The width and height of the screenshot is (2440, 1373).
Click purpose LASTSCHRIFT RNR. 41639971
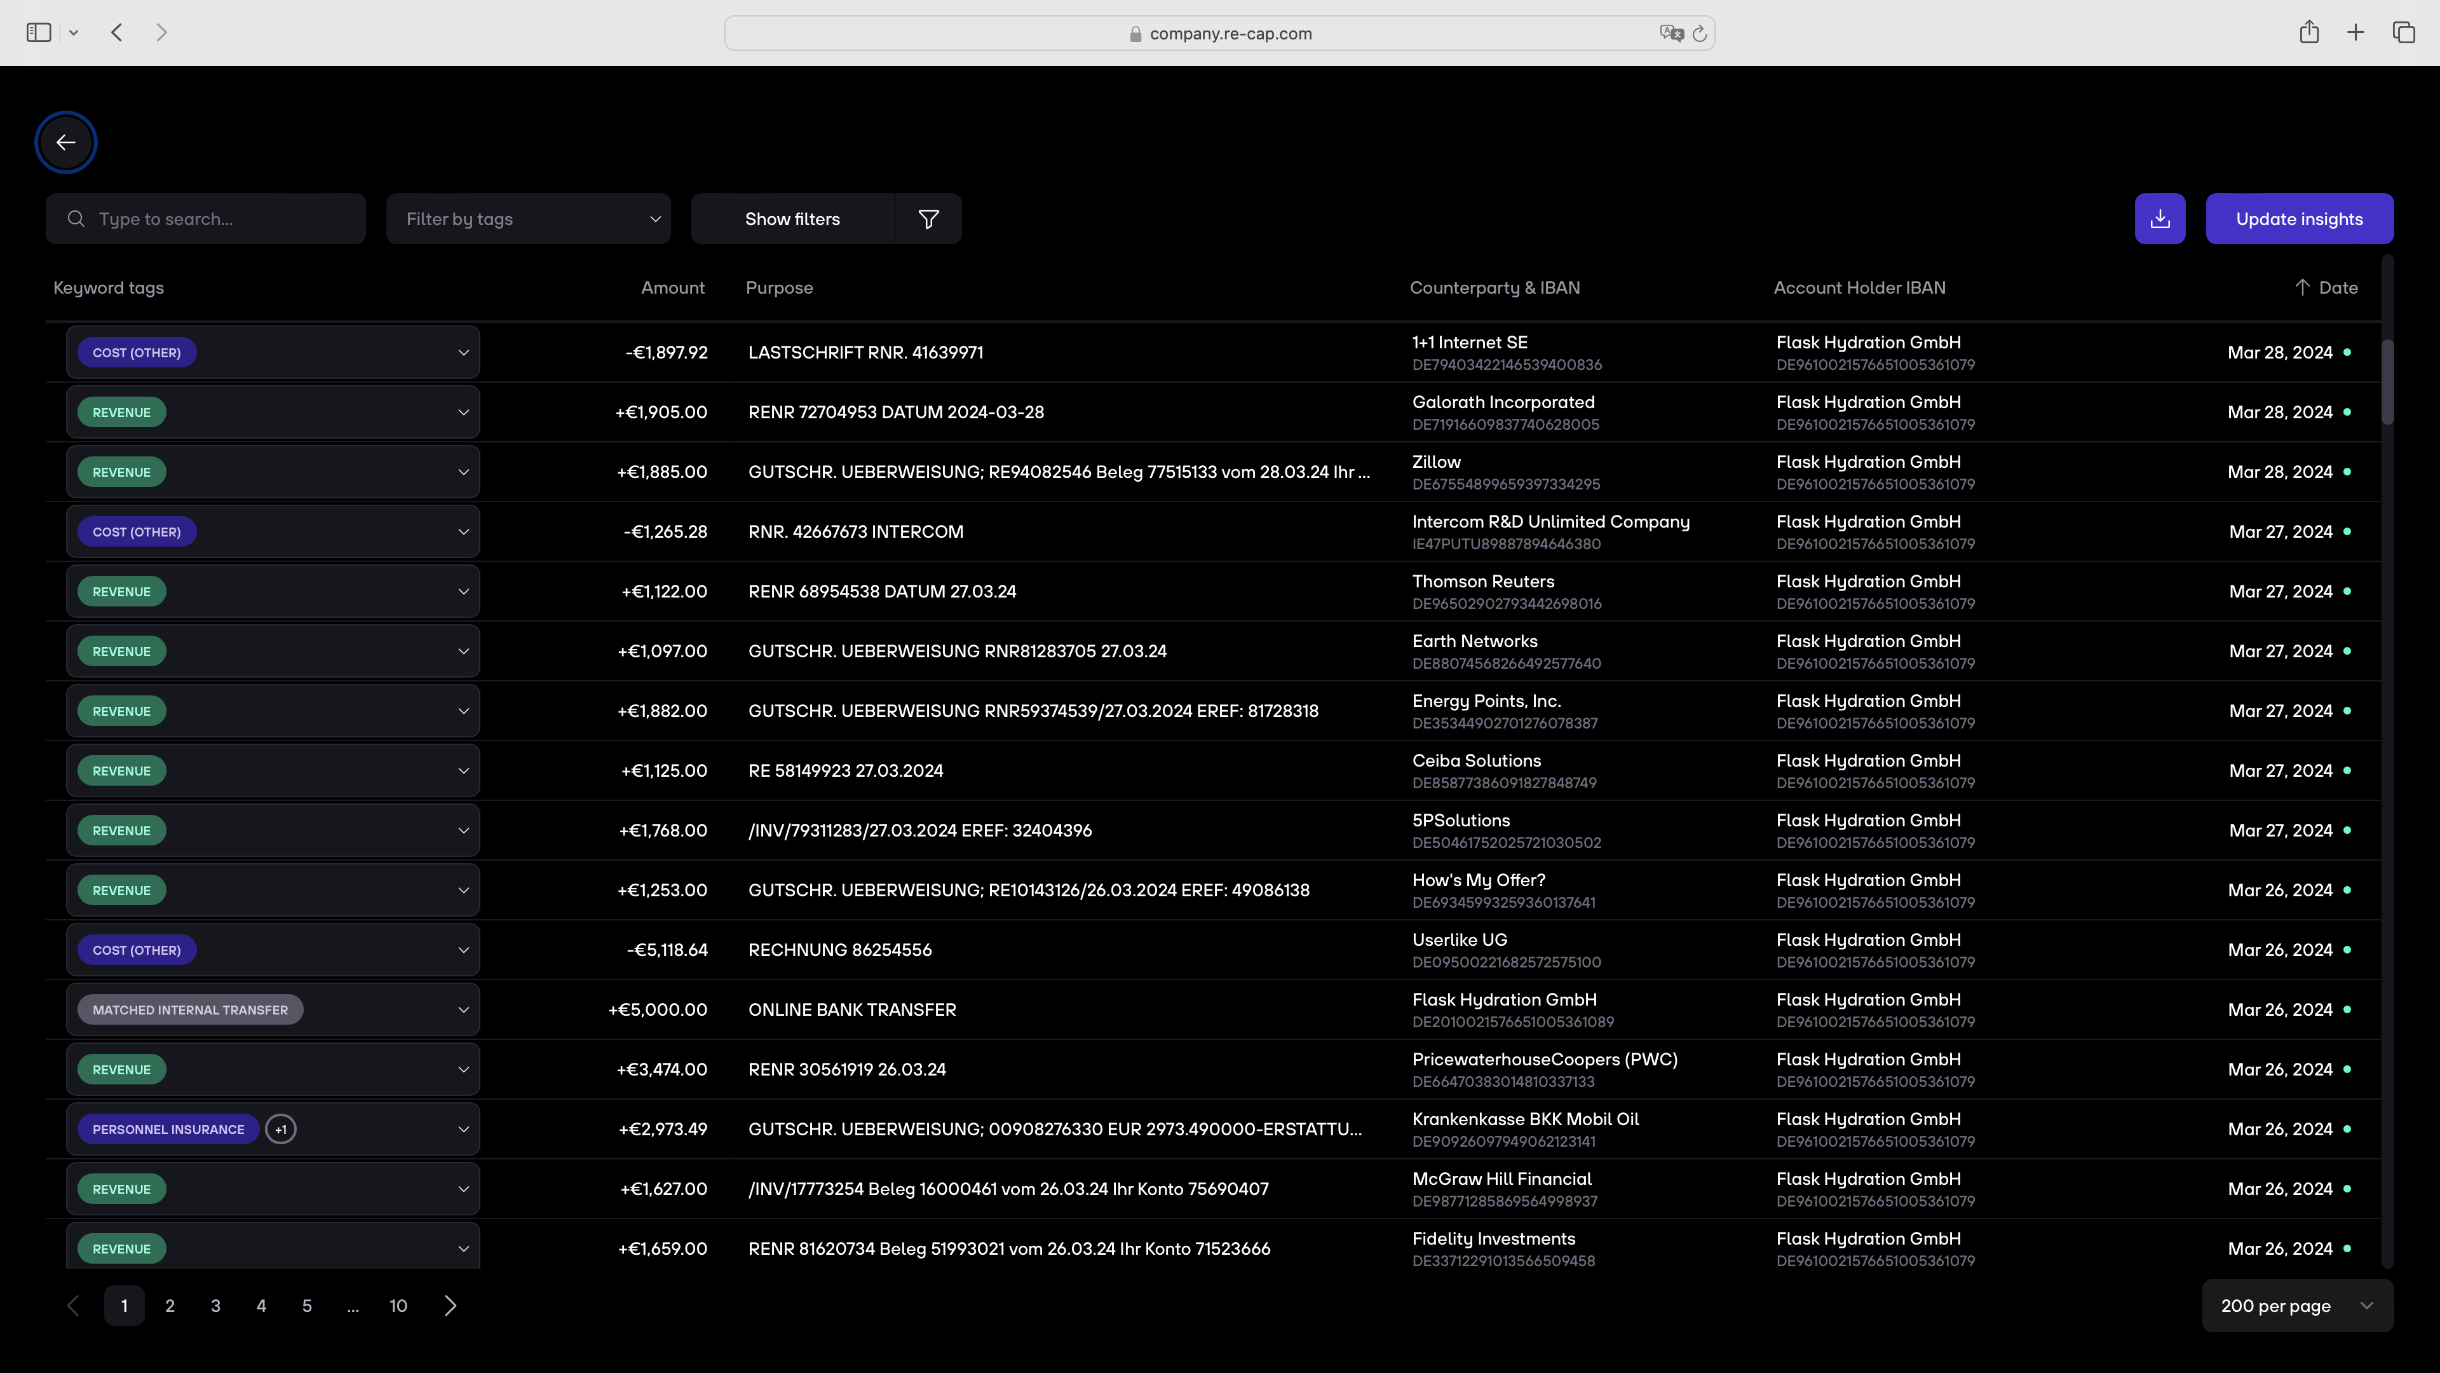click(865, 353)
